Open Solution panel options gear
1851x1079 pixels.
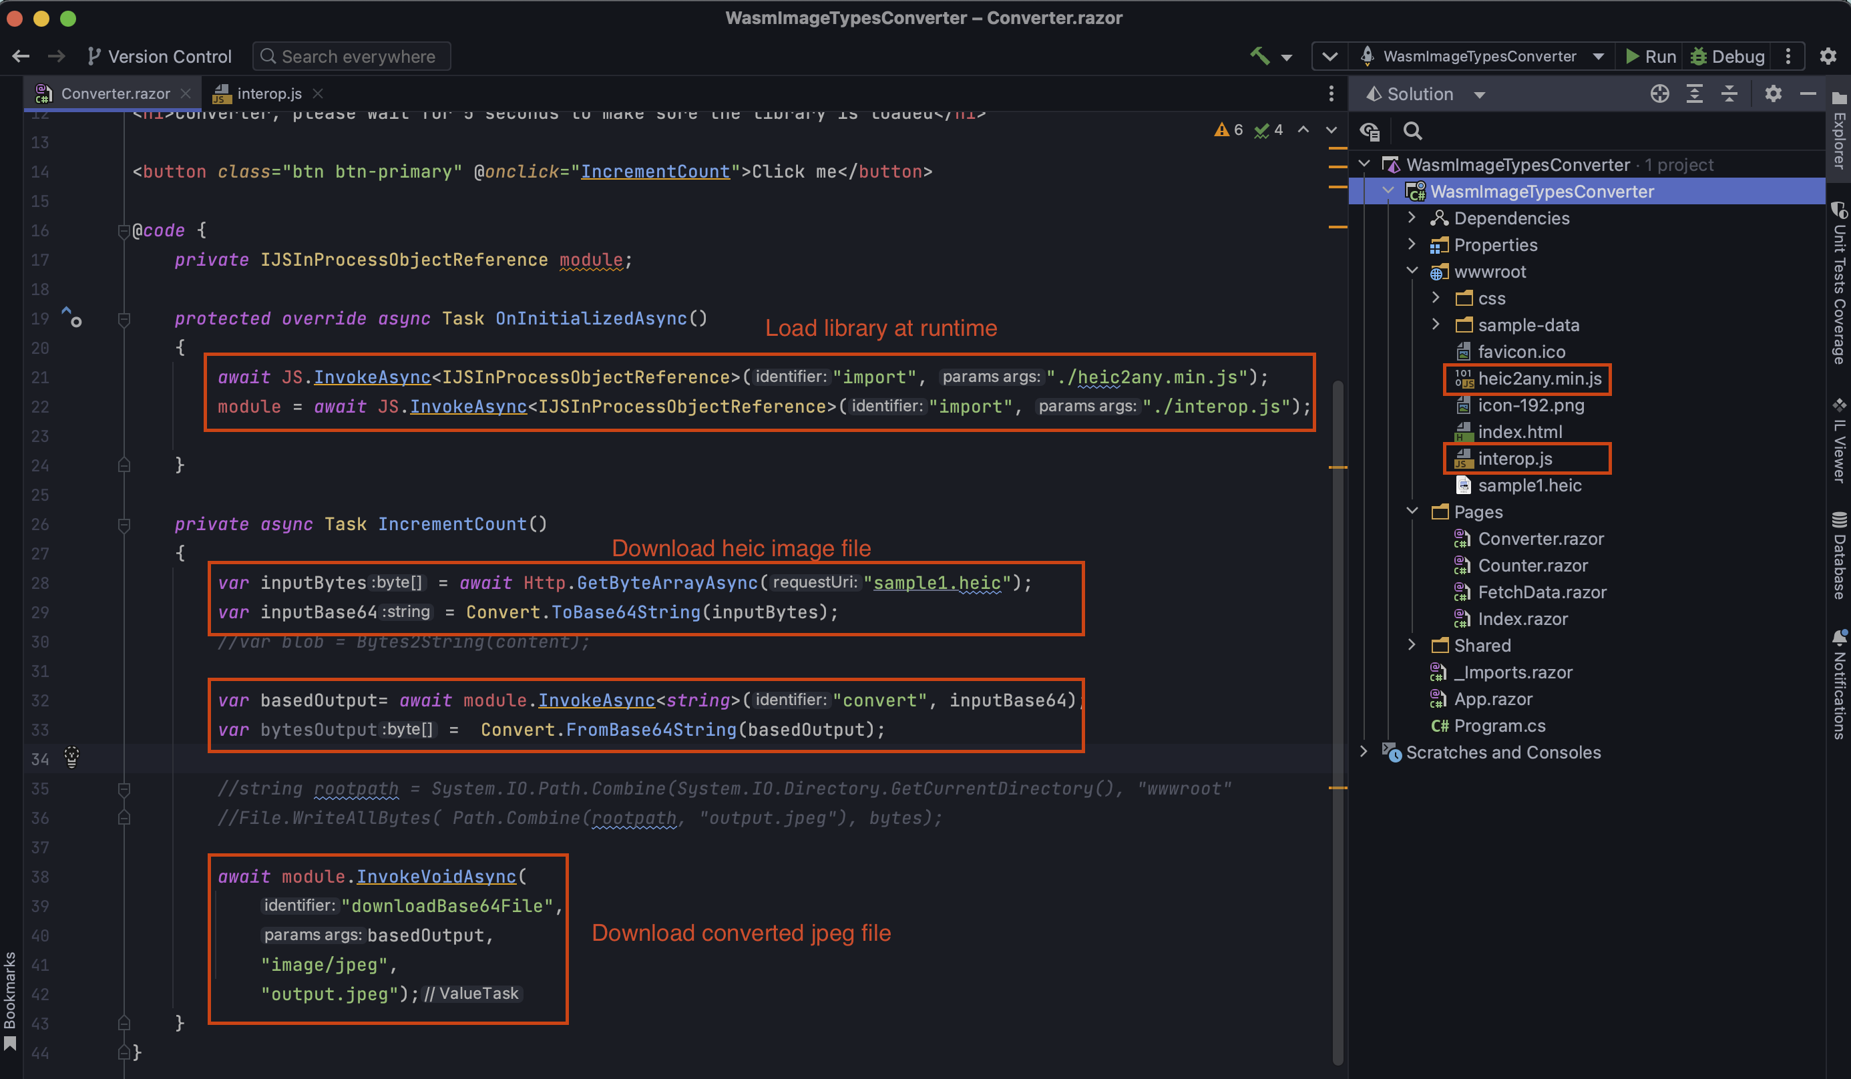1773,94
